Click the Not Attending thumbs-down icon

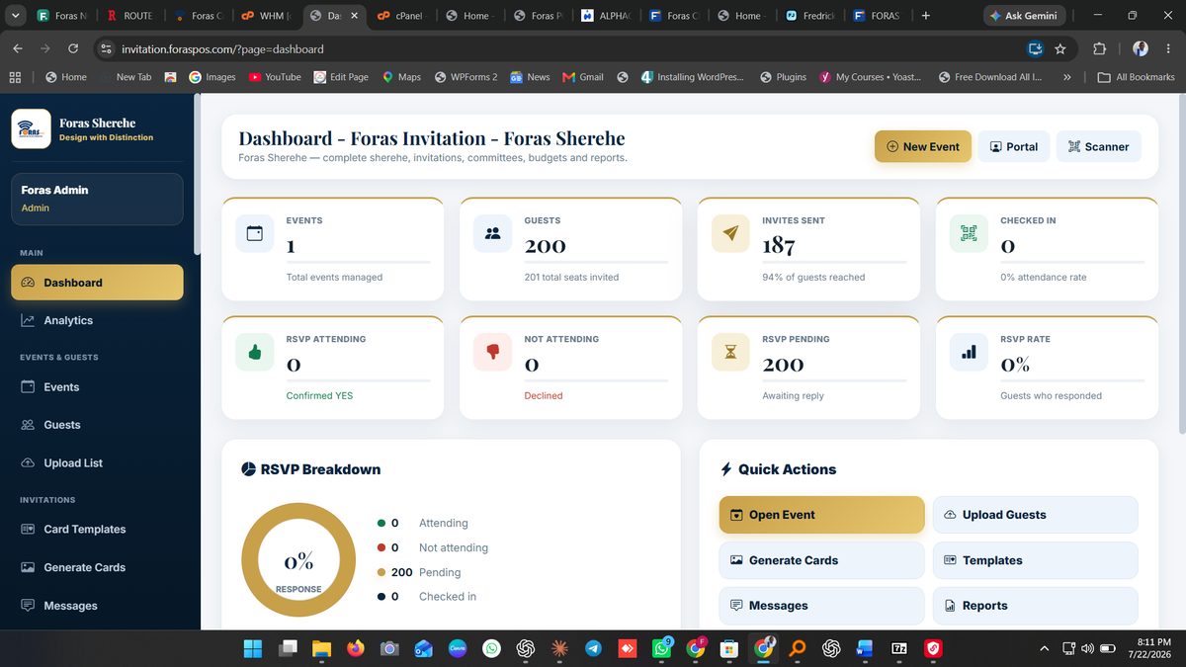[x=492, y=352]
